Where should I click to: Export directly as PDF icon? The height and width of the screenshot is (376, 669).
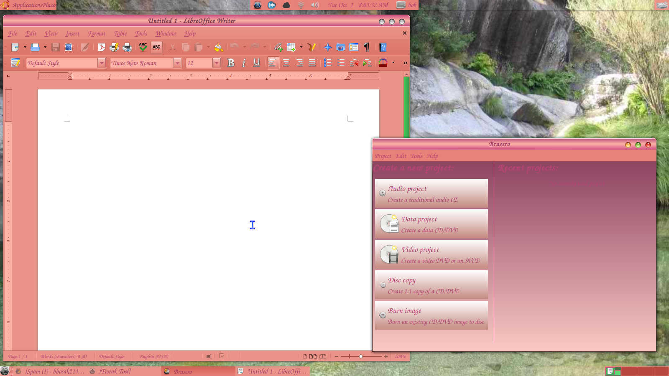pos(101,47)
